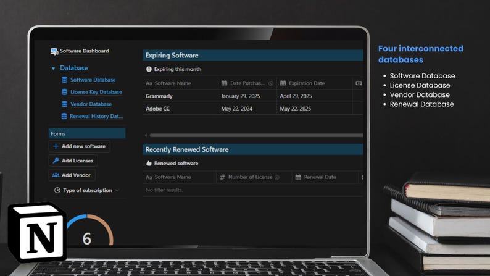Screen dimensions: 490x276
Task: Click the Date Purchased column header
Action: [247, 83]
